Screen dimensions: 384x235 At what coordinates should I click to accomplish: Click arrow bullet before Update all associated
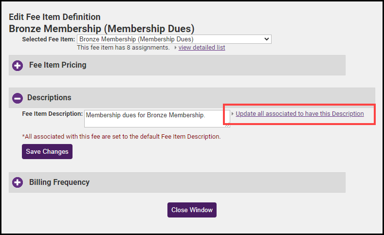tap(233, 114)
